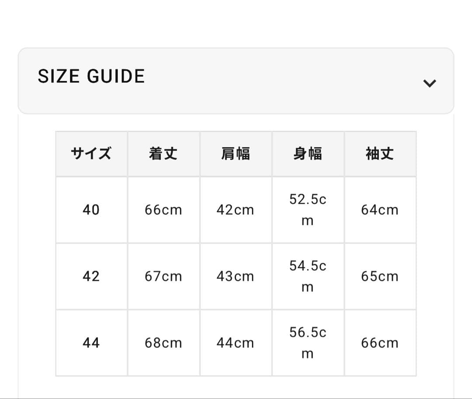The image size is (472, 399).
Task: Select the 着丈 column header
Action: tap(163, 154)
